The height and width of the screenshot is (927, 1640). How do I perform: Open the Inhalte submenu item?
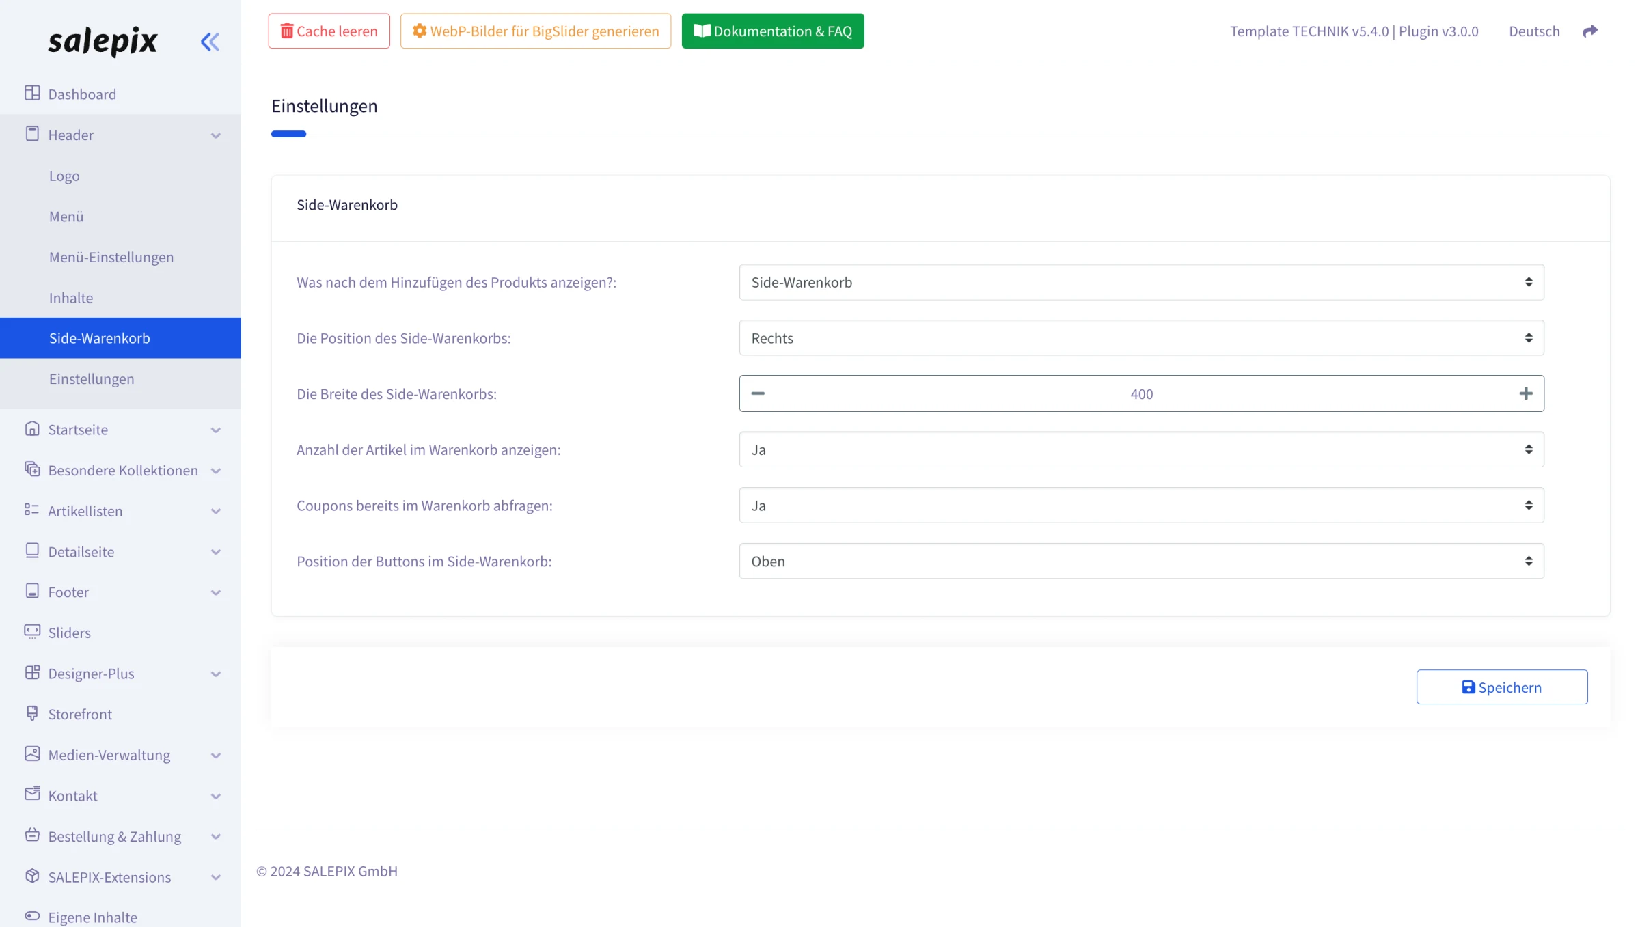(120, 298)
